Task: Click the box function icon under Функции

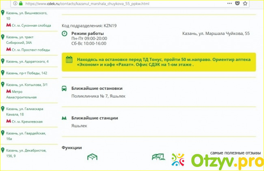Action: coord(93,157)
